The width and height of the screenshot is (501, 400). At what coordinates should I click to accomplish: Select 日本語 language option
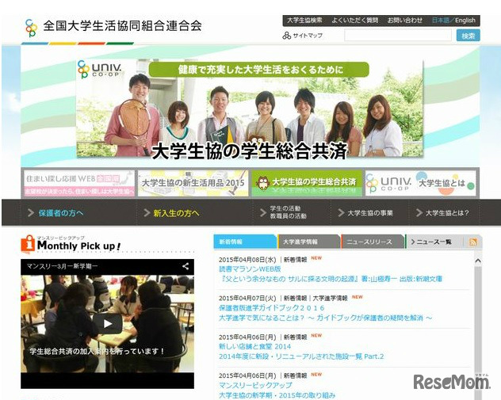tap(440, 21)
